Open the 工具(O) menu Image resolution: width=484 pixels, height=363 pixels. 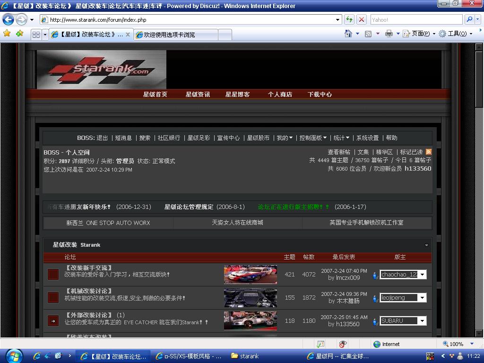point(456,34)
